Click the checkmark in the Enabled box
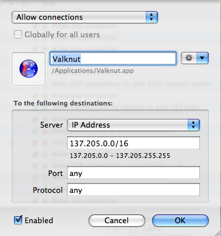 (18, 220)
